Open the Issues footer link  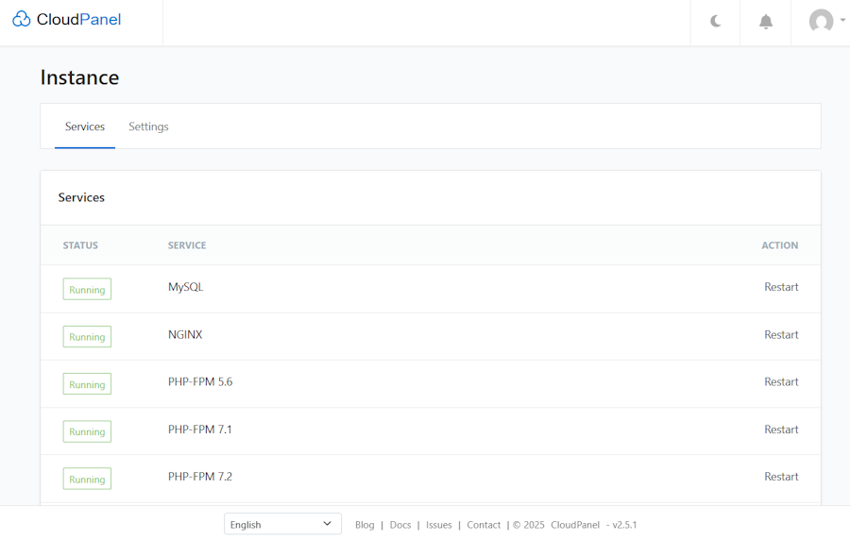click(438, 525)
